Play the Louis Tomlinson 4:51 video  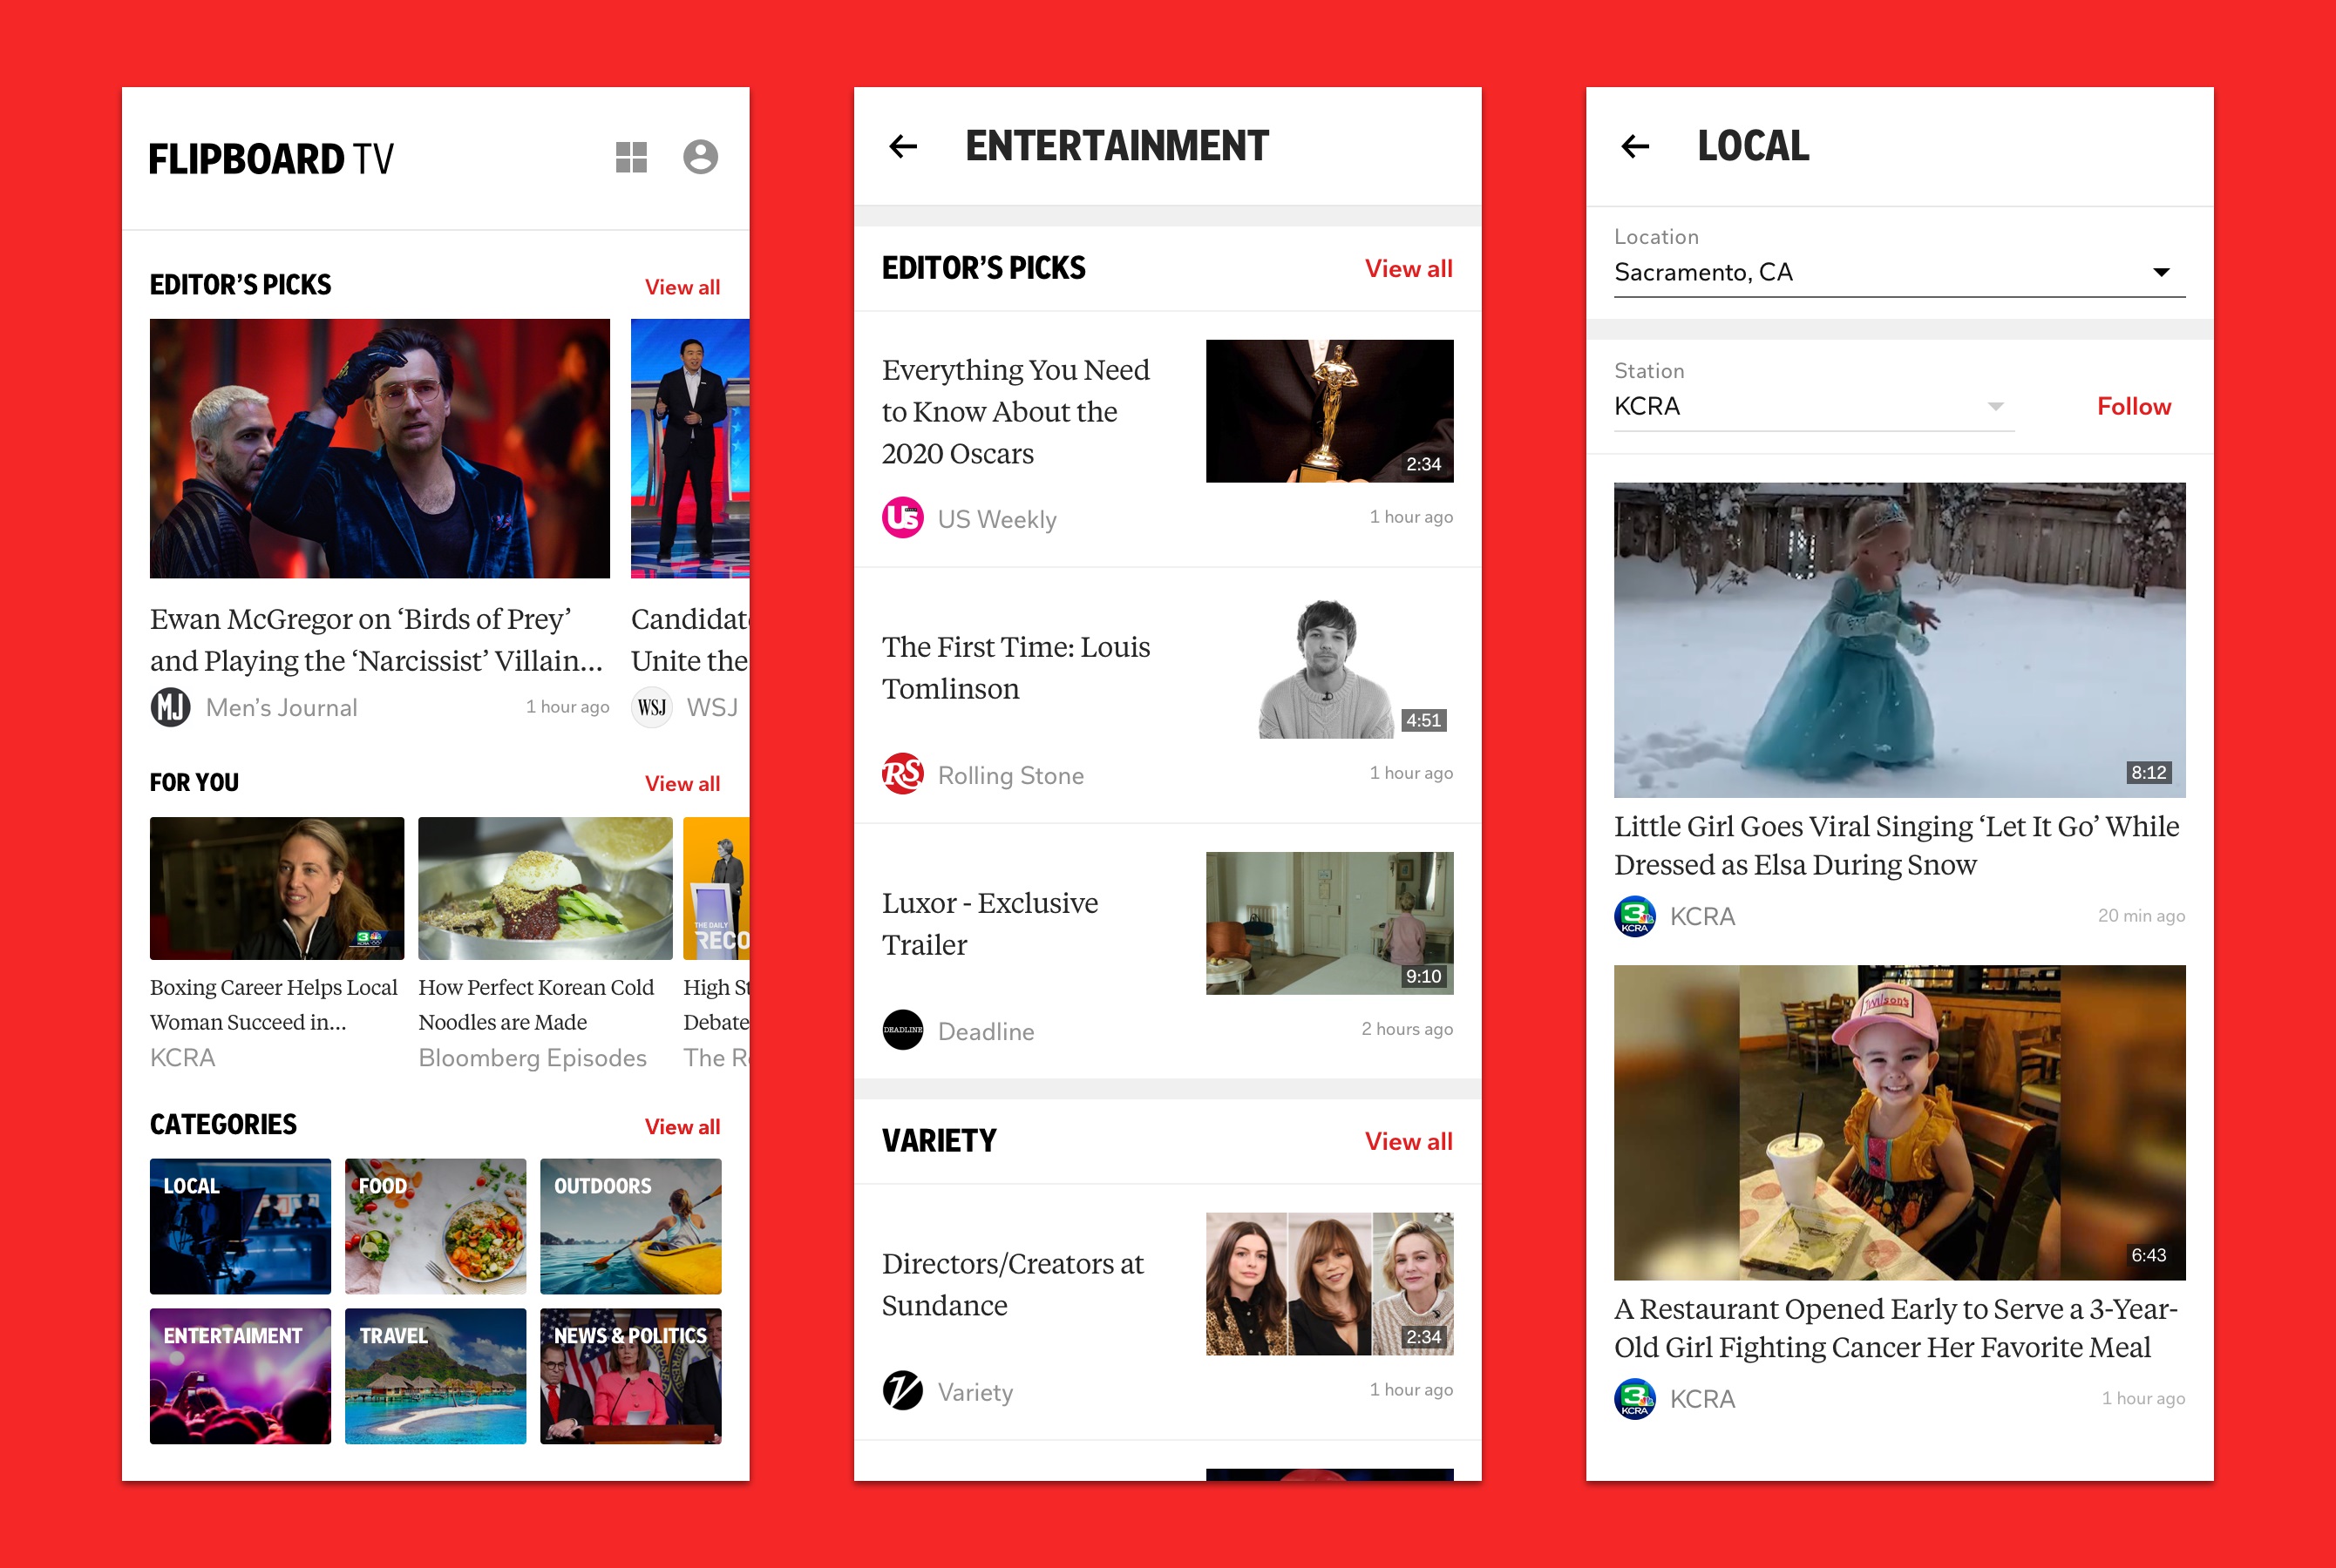1326,668
